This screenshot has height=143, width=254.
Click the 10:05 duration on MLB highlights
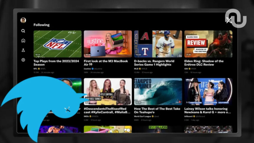[138, 55]
